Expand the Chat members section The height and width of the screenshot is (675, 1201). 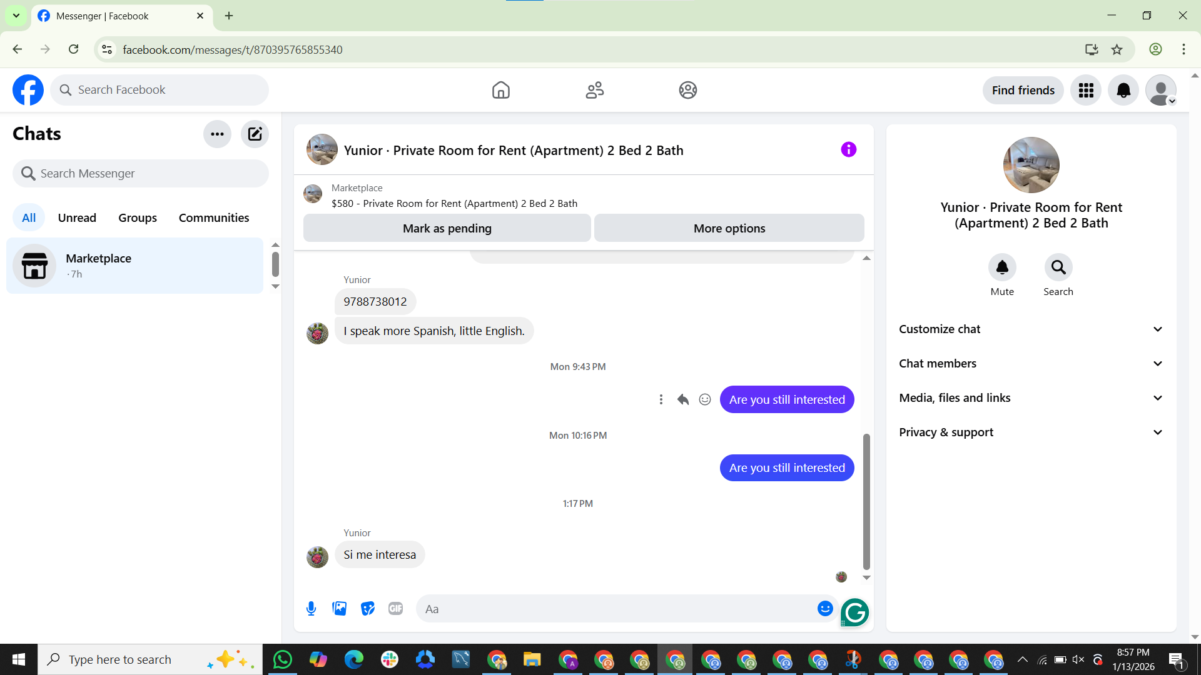tap(1031, 364)
